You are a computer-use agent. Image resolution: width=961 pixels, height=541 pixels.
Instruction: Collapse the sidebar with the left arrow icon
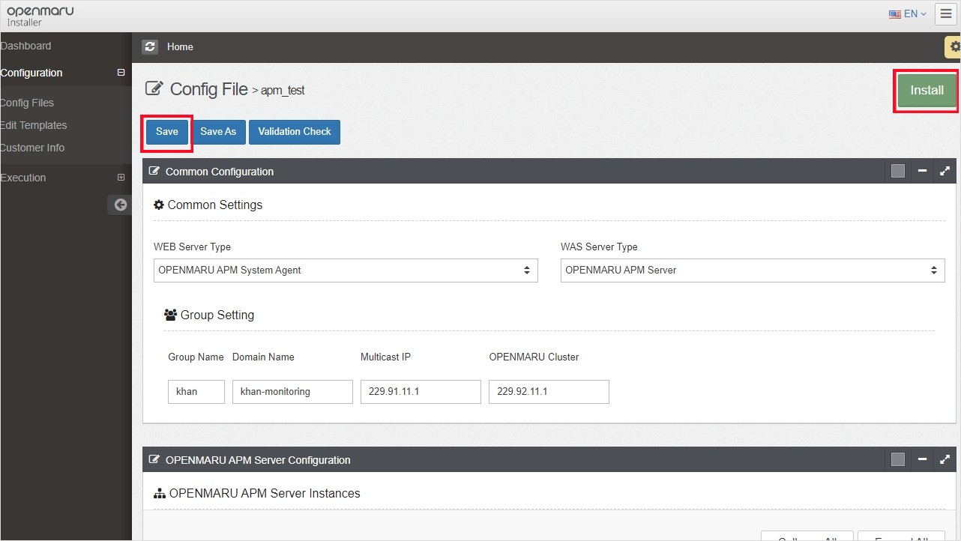tap(120, 205)
